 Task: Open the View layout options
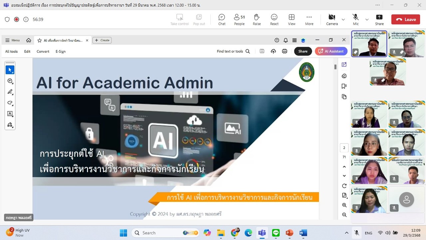point(292,19)
